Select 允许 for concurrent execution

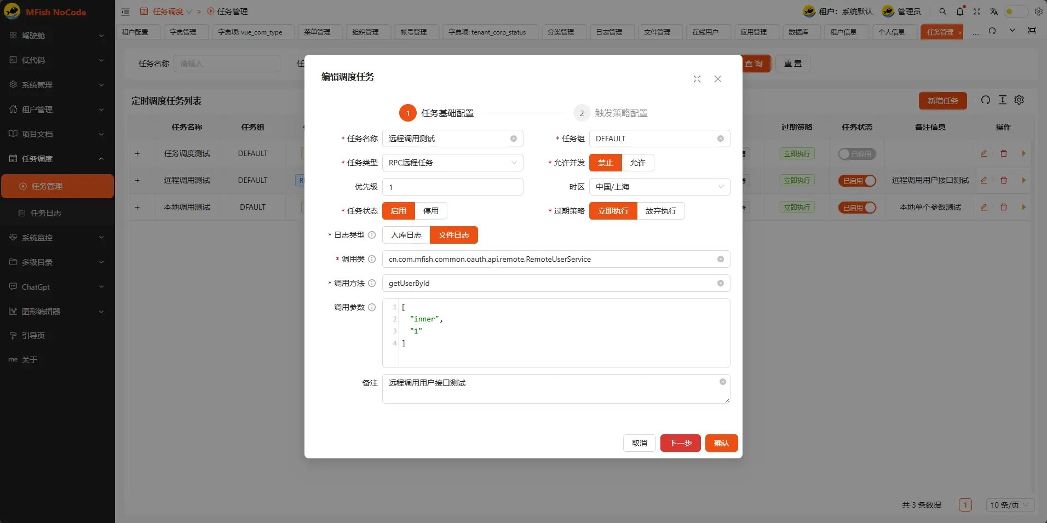point(638,163)
